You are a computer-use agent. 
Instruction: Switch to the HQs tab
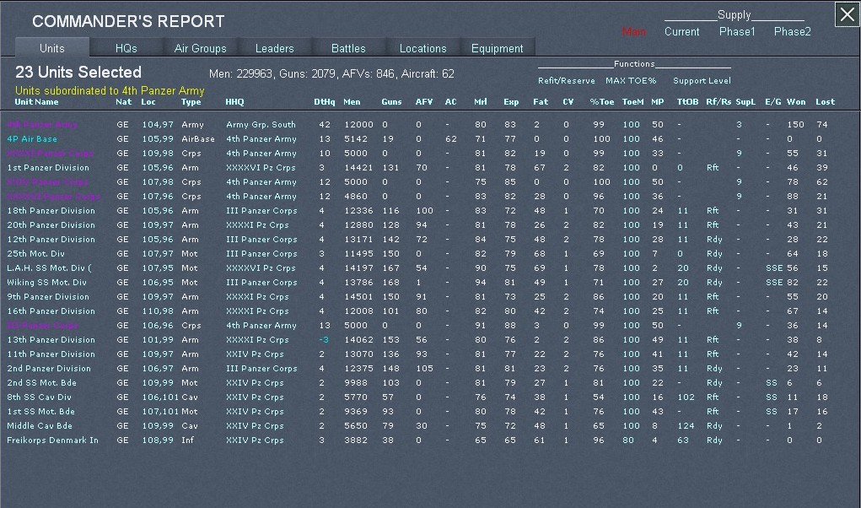[126, 48]
